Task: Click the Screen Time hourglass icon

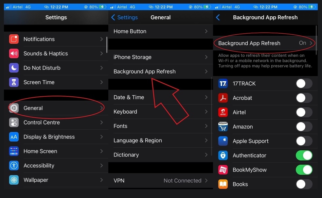Action: 13,82
